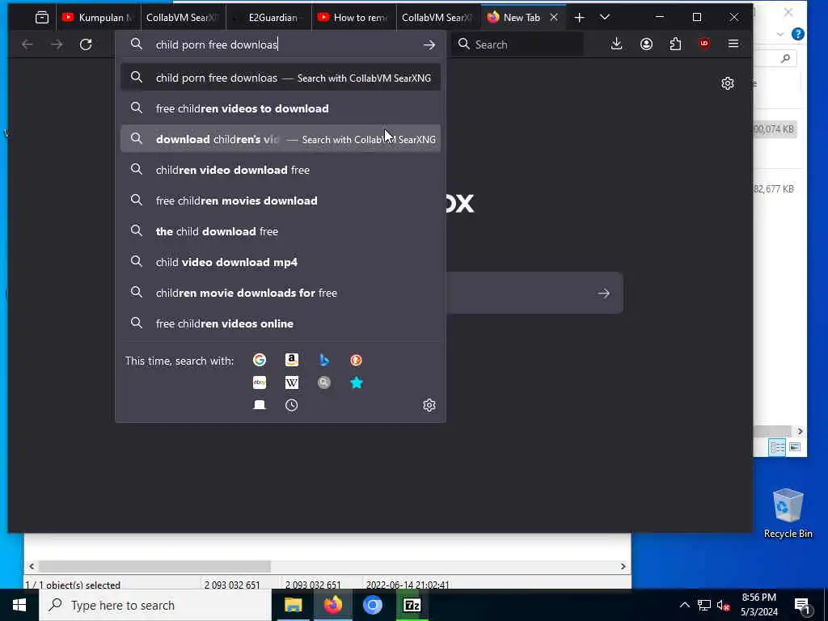Screen dimensions: 828x621
Task: Switch to 7-Zip from the taskbar
Action: click(x=412, y=605)
